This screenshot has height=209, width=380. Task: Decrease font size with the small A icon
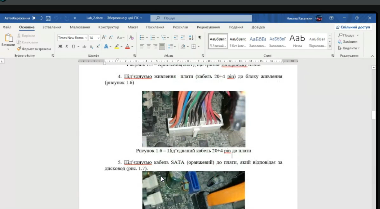111,38
